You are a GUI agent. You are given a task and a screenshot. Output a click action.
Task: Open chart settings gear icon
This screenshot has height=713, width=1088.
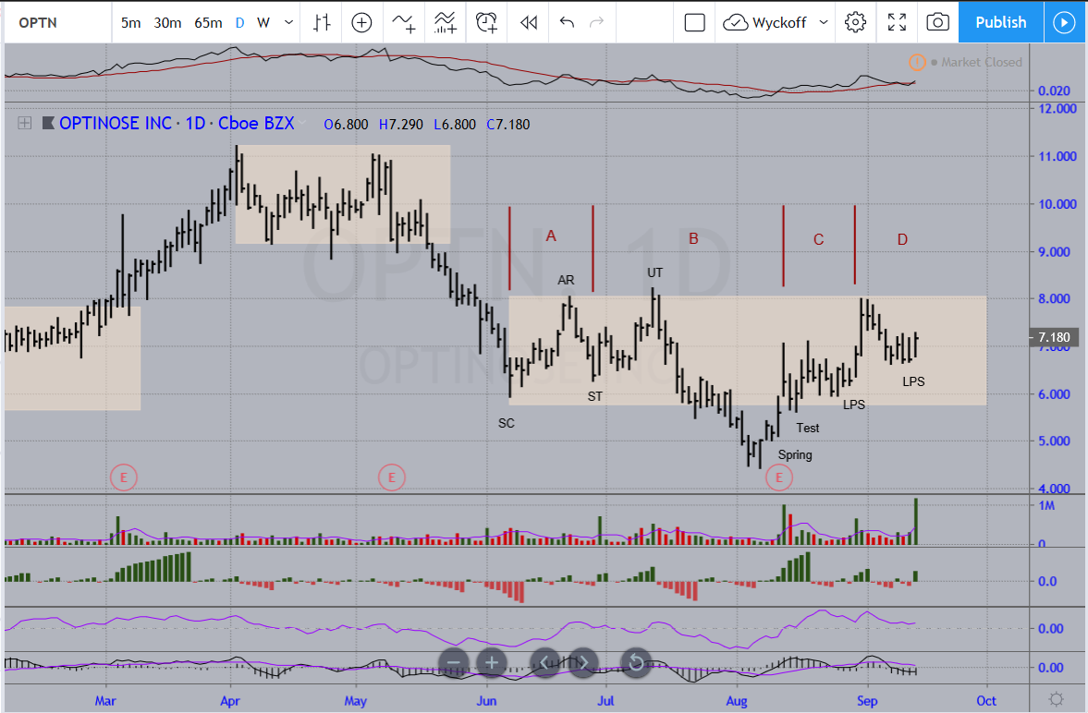click(856, 22)
